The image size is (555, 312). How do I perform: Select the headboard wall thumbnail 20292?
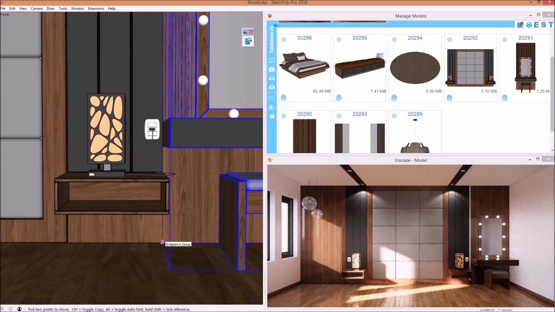pyautogui.click(x=470, y=68)
